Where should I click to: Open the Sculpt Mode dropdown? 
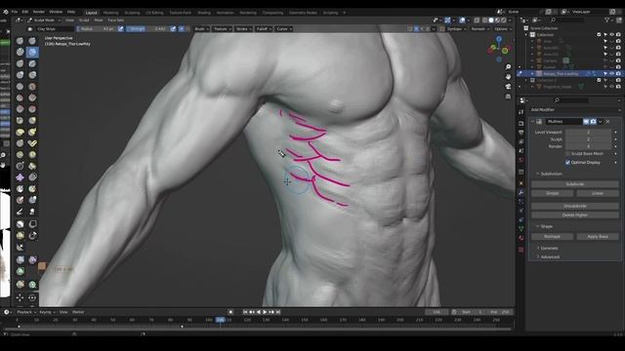(x=44, y=20)
